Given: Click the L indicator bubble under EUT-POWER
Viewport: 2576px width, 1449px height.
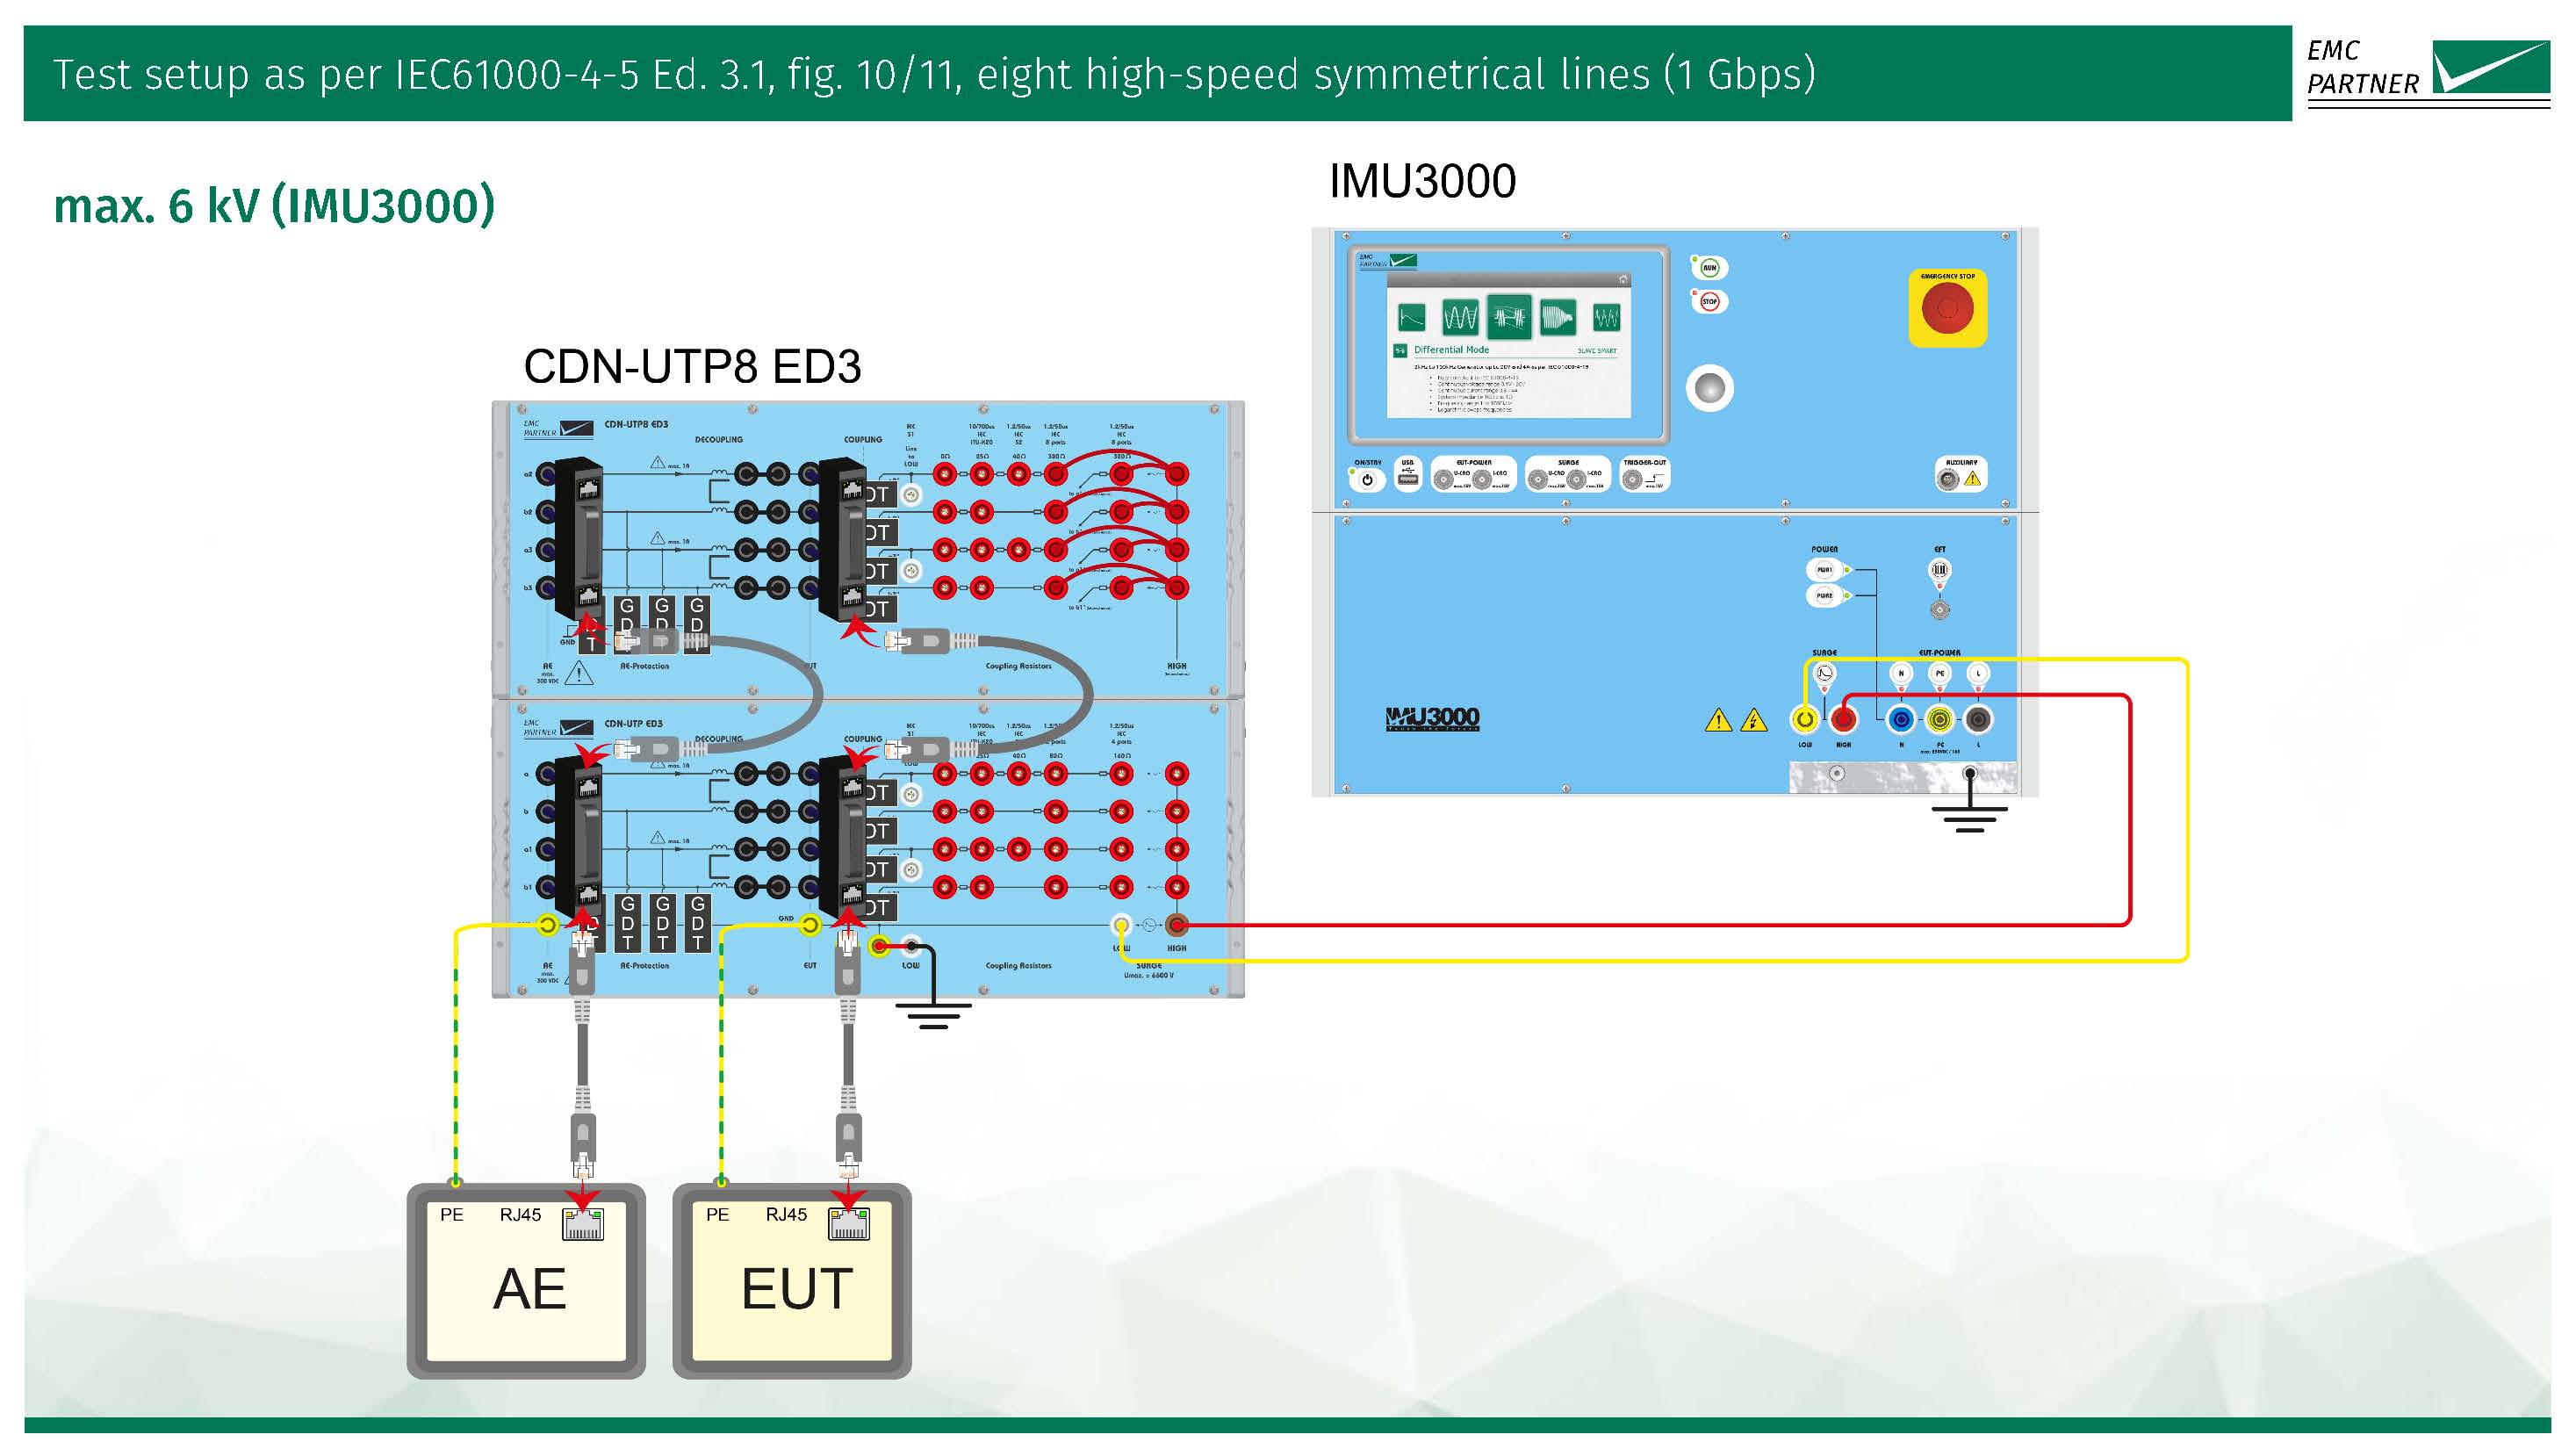Looking at the screenshot, I should point(1978,674).
